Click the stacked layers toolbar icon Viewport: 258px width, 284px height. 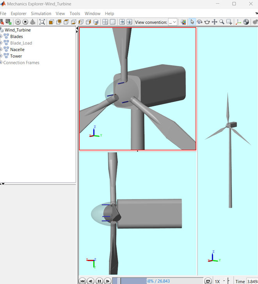point(33,22)
